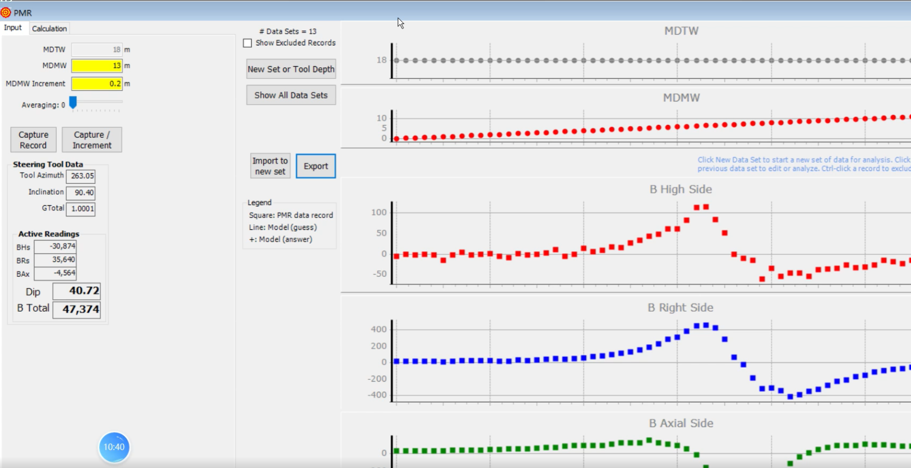This screenshot has height=468, width=911.
Task: Enable Show Excluded Records checkbox
Action: (x=248, y=43)
